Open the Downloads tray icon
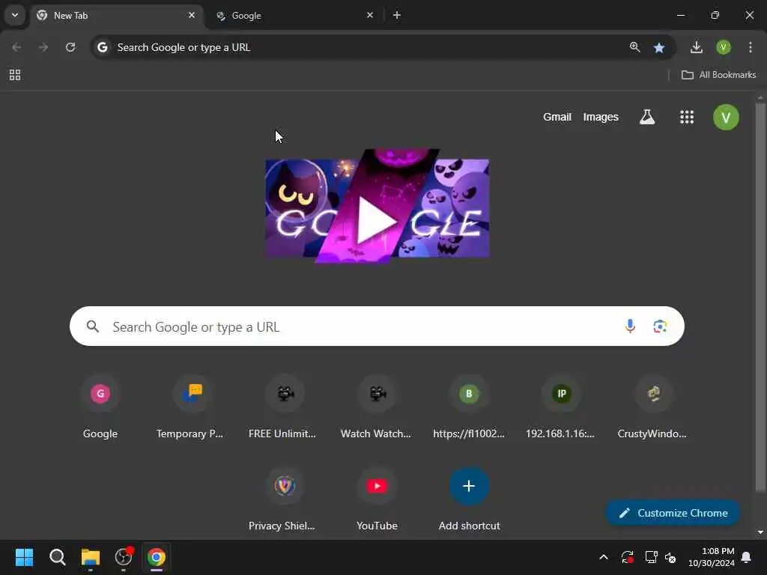The image size is (767, 575). (696, 47)
